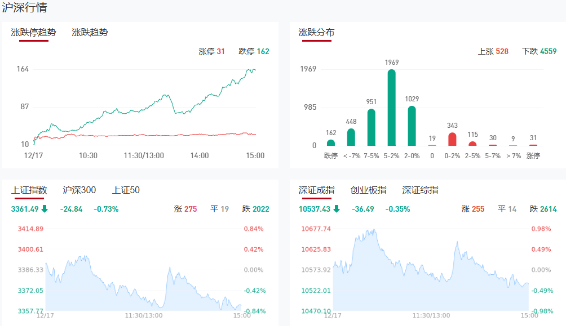Click the tallest green bar labeled 1969

tap(391, 108)
